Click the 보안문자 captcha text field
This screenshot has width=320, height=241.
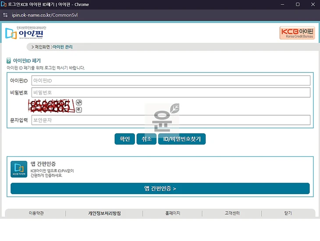tap(171, 120)
